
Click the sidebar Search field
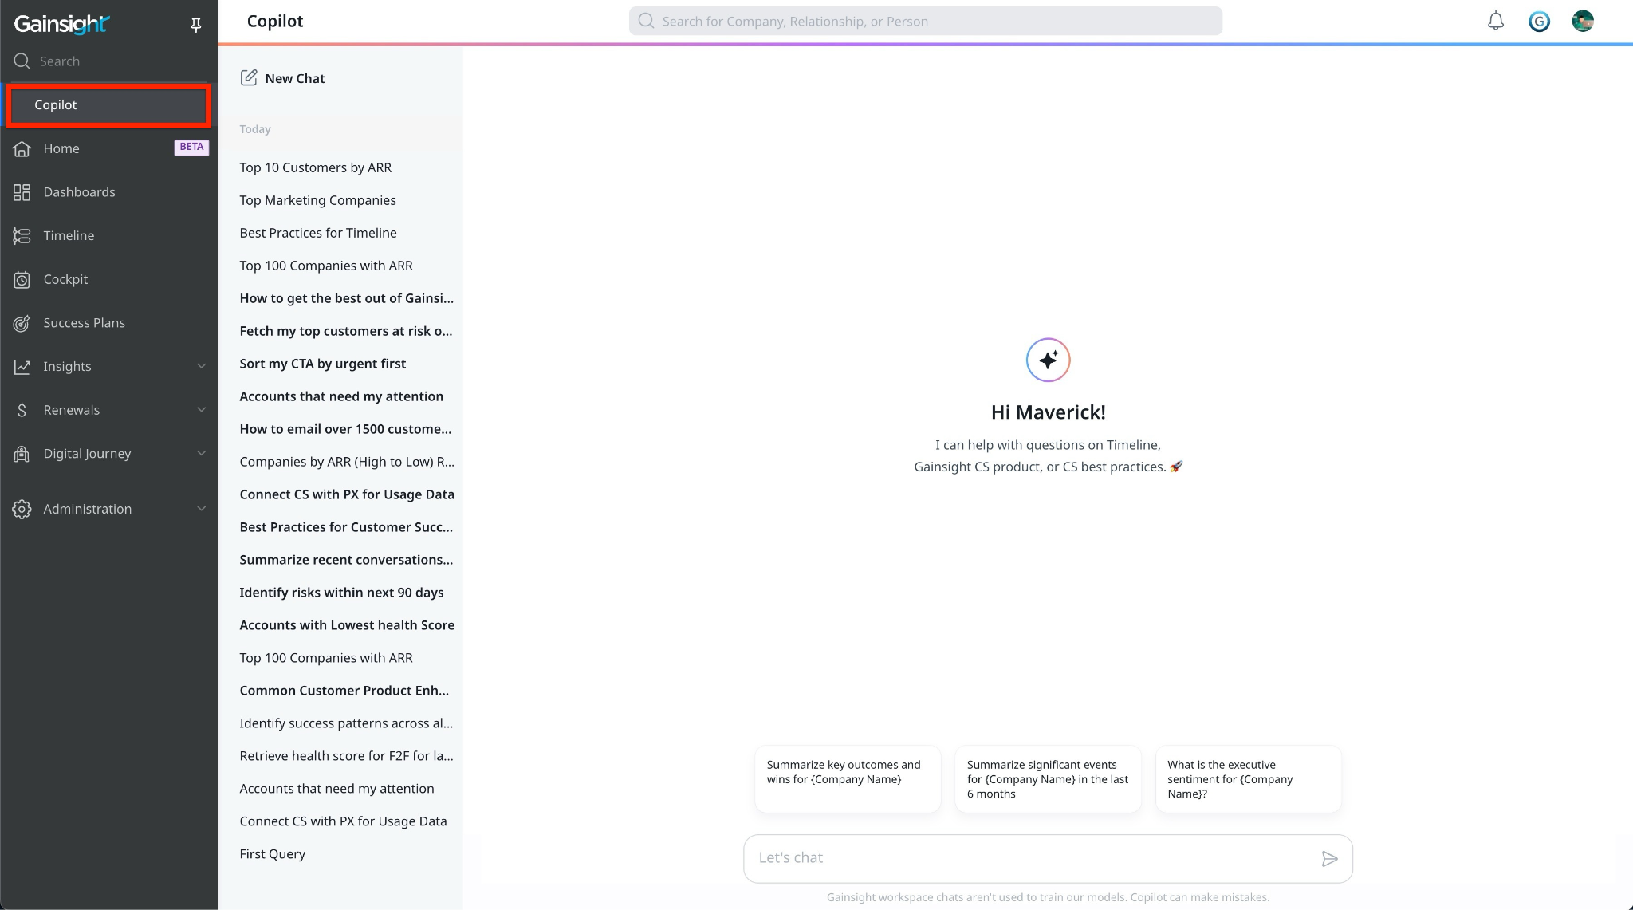click(x=108, y=61)
